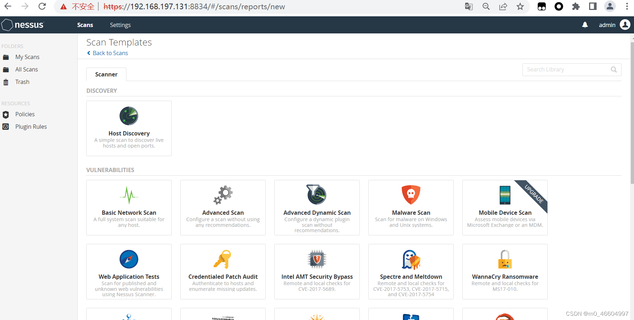The width and height of the screenshot is (634, 320).
Task: Open notifications bell in header
Action: tap(585, 25)
